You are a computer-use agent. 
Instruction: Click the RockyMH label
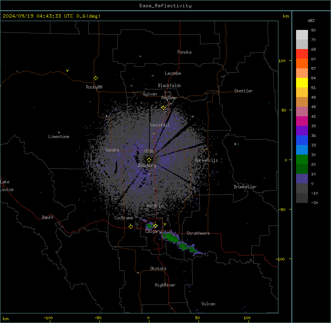(94, 87)
